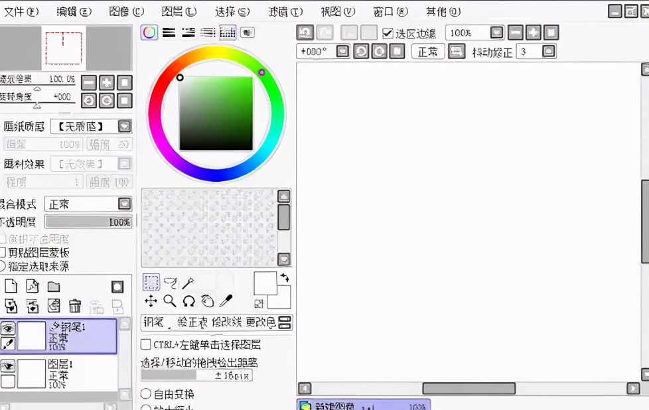The image size is (649, 410).
Task: Toggle the 选区边缘 checkbox
Action: click(388, 32)
